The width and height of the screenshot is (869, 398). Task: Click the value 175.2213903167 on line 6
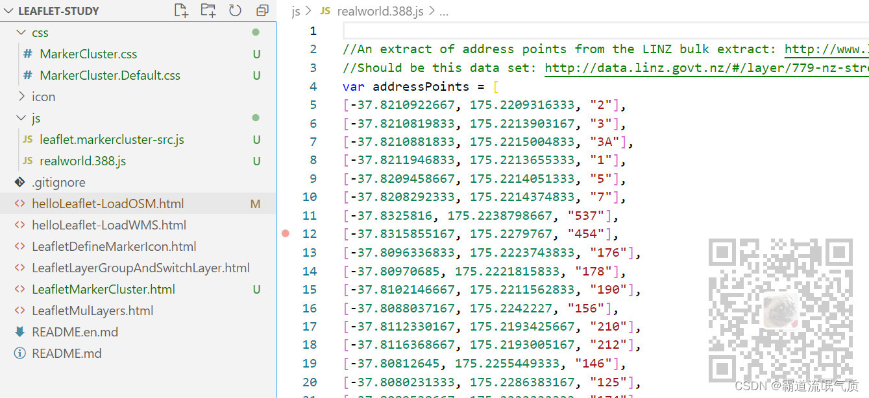pyautogui.click(x=522, y=123)
